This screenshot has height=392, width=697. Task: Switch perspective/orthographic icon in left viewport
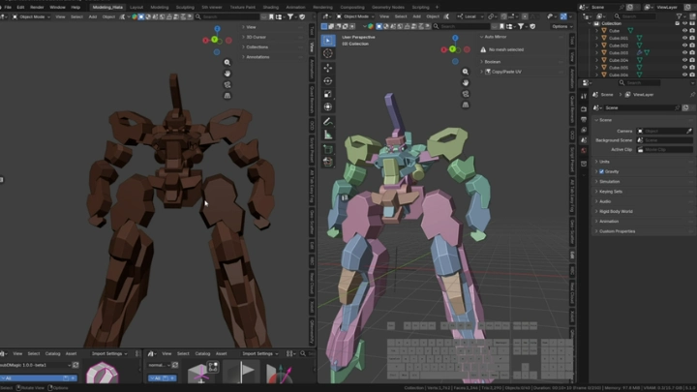click(x=227, y=96)
